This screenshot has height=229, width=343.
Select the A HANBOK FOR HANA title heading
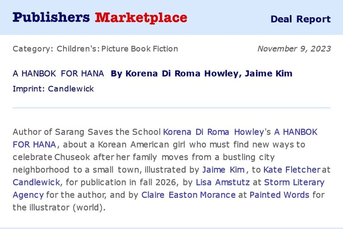tap(59, 74)
